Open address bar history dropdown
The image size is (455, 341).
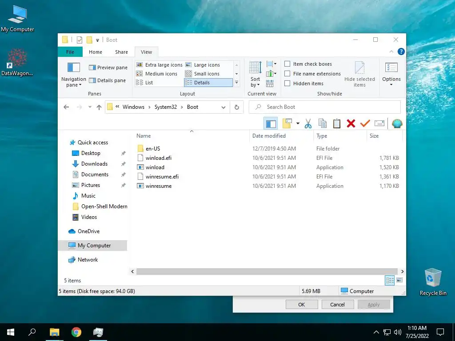pos(223,107)
